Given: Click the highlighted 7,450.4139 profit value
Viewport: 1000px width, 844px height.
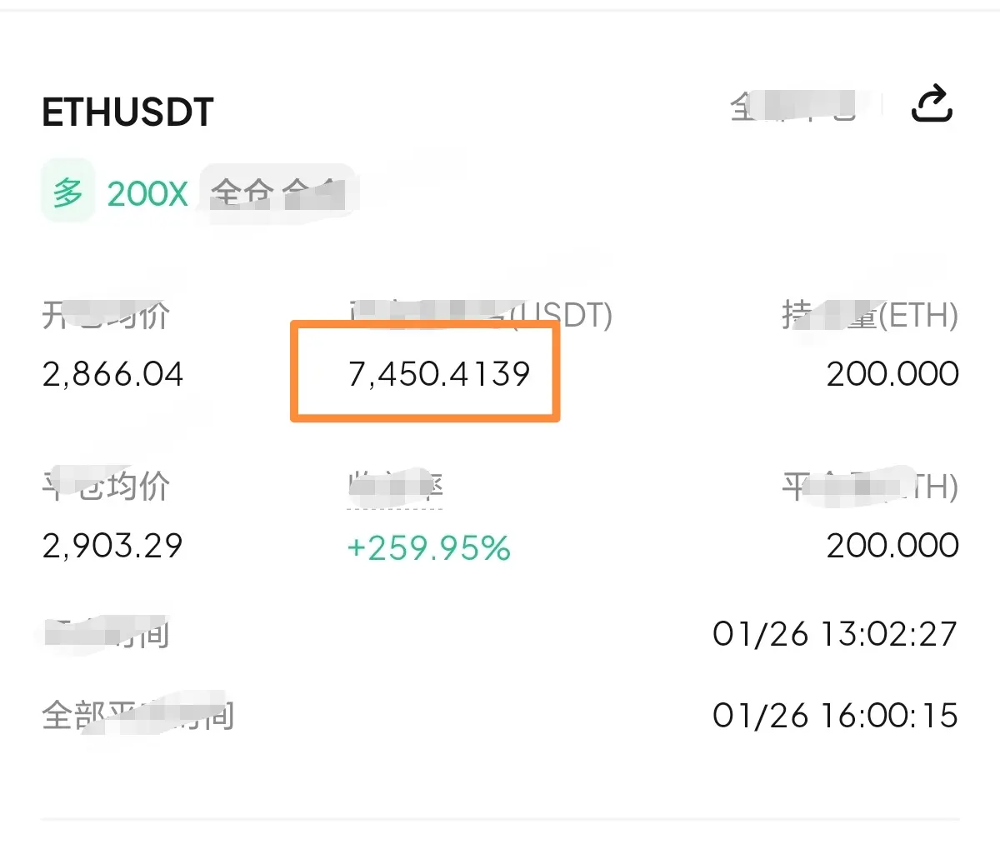Looking at the screenshot, I should point(438,374).
